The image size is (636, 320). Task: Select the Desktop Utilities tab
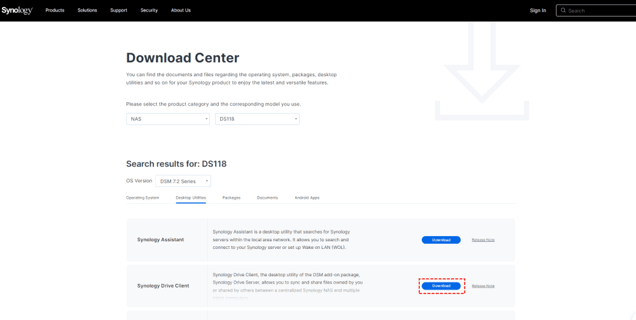coord(191,197)
